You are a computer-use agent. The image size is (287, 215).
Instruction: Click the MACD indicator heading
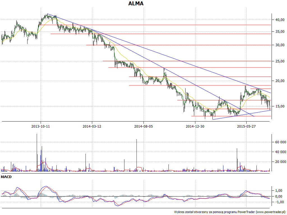(x=6, y=177)
